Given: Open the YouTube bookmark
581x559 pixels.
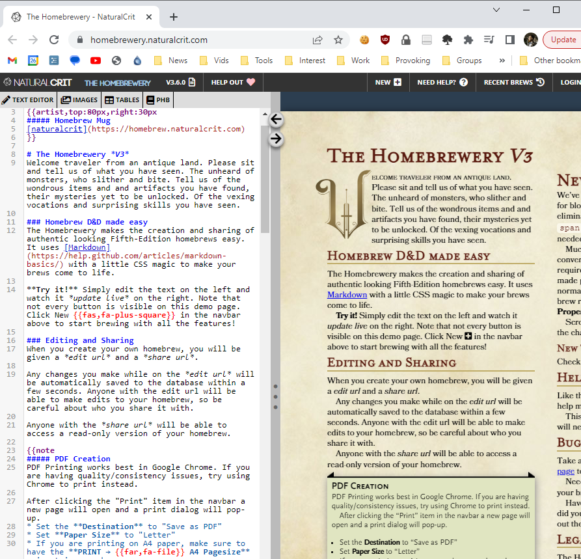Looking at the screenshot, I should [96, 61].
